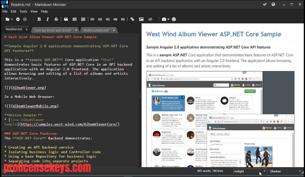
Task: Click the '* Creating an API backend service' line
Action: coord(39,147)
